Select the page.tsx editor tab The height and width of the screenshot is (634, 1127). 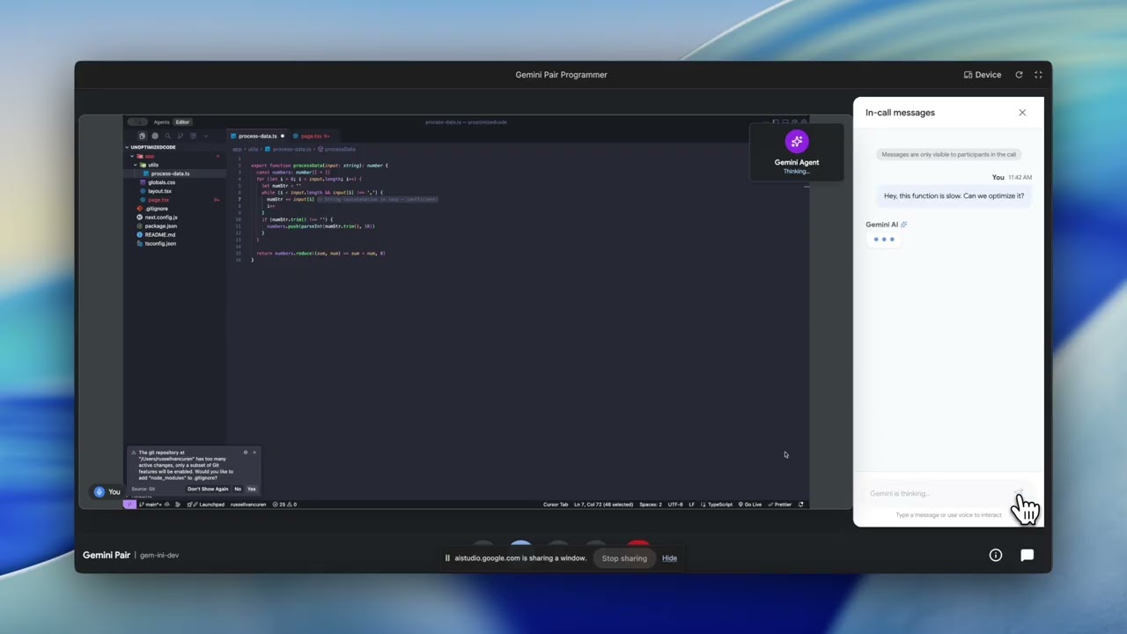(x=314, y=136)
